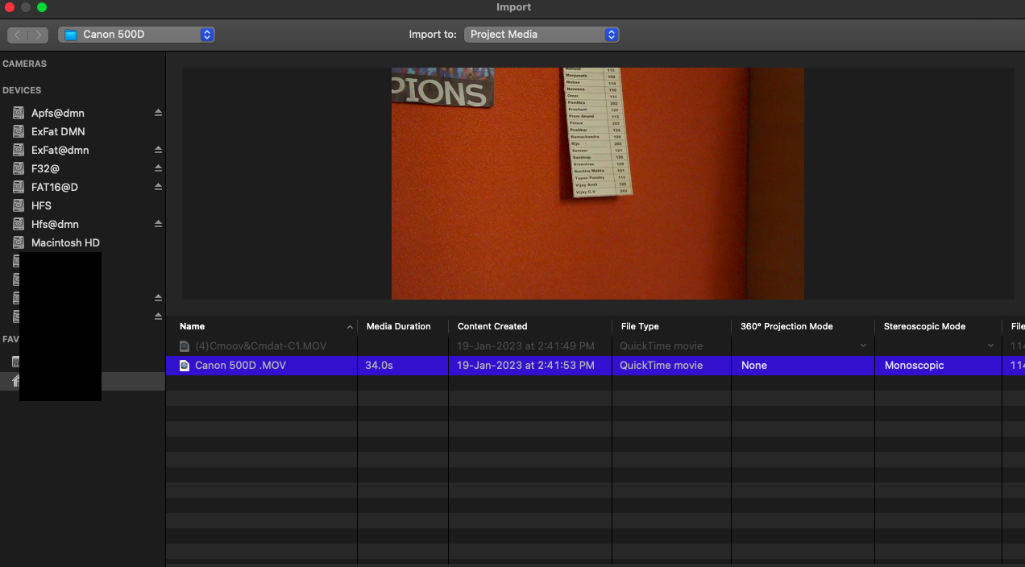Screen dimensions: 1025x567
Task: Click the camera icon beside (4)Cmoov&Cmdat-C1.MOV
Action: 183,346
